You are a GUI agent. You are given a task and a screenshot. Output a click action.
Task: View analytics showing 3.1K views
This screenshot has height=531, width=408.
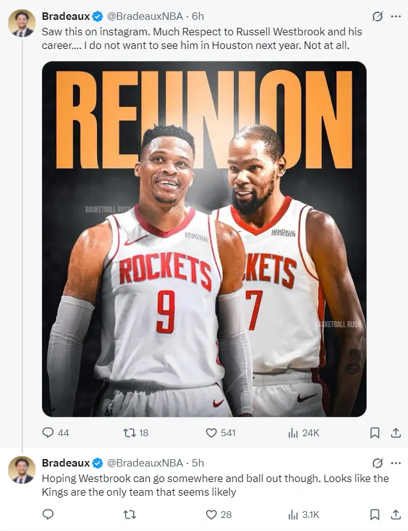(x=293, y=514)
